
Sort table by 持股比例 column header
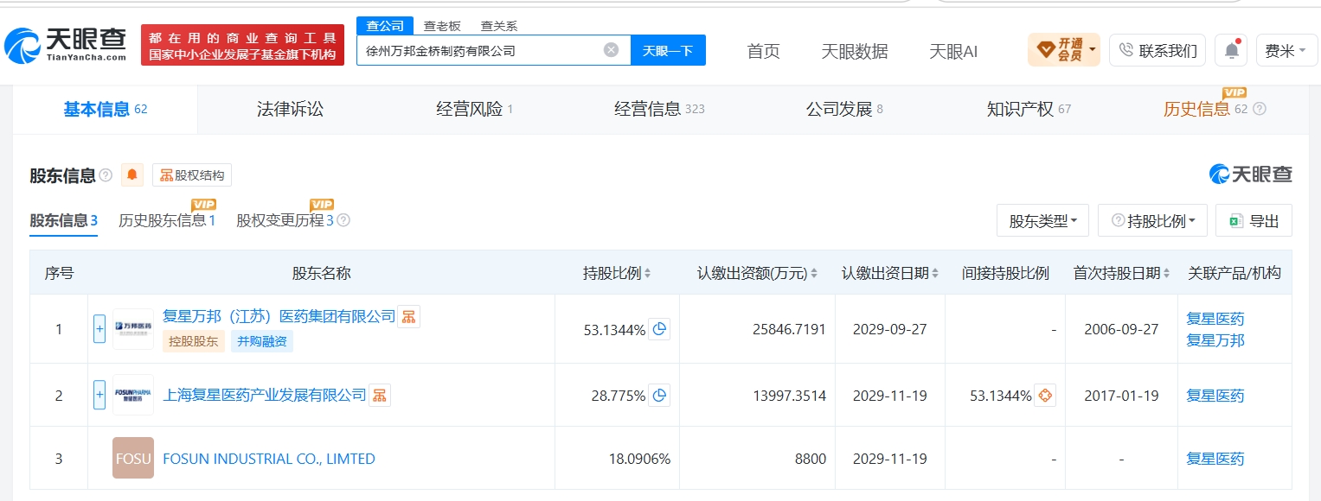point(617,273)
